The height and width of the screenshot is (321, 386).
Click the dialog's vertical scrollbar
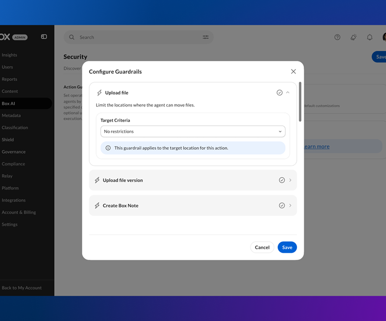pos(300,102)
